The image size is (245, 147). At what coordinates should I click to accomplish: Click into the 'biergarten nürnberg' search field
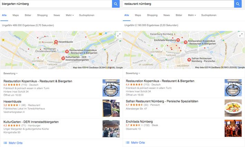56,4
